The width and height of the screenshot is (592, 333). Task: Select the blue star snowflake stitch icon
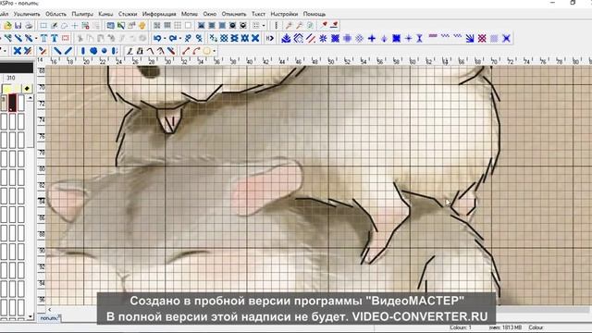(323, 38)
